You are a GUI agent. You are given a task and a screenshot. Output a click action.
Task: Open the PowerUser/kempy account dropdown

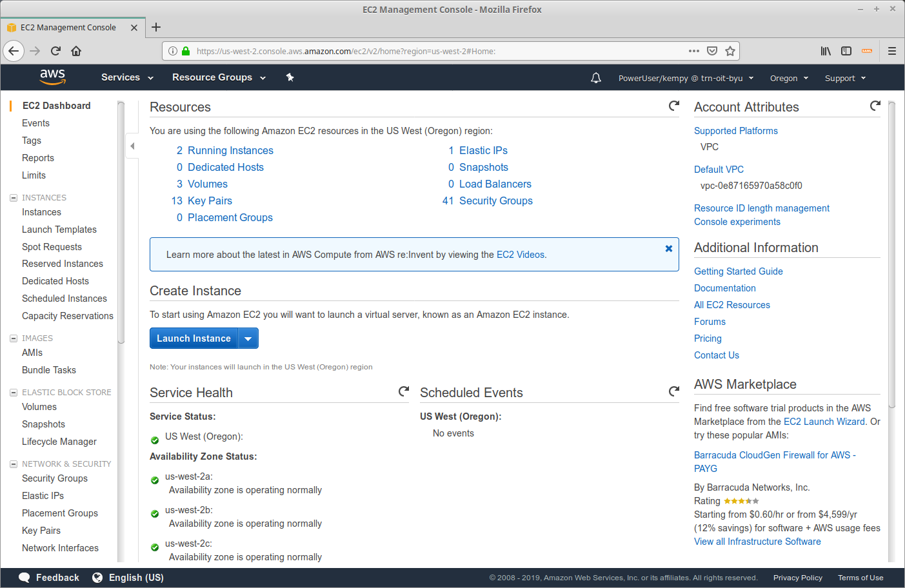(686, 78)
